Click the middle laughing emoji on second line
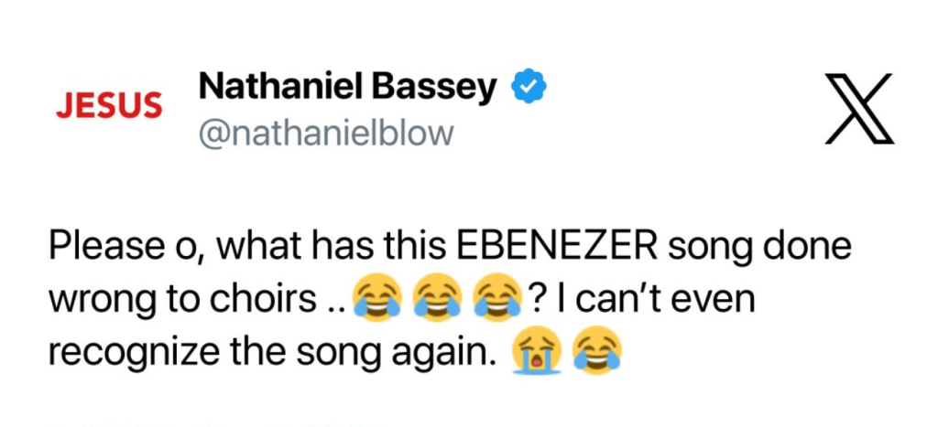 tap(434, 299)
